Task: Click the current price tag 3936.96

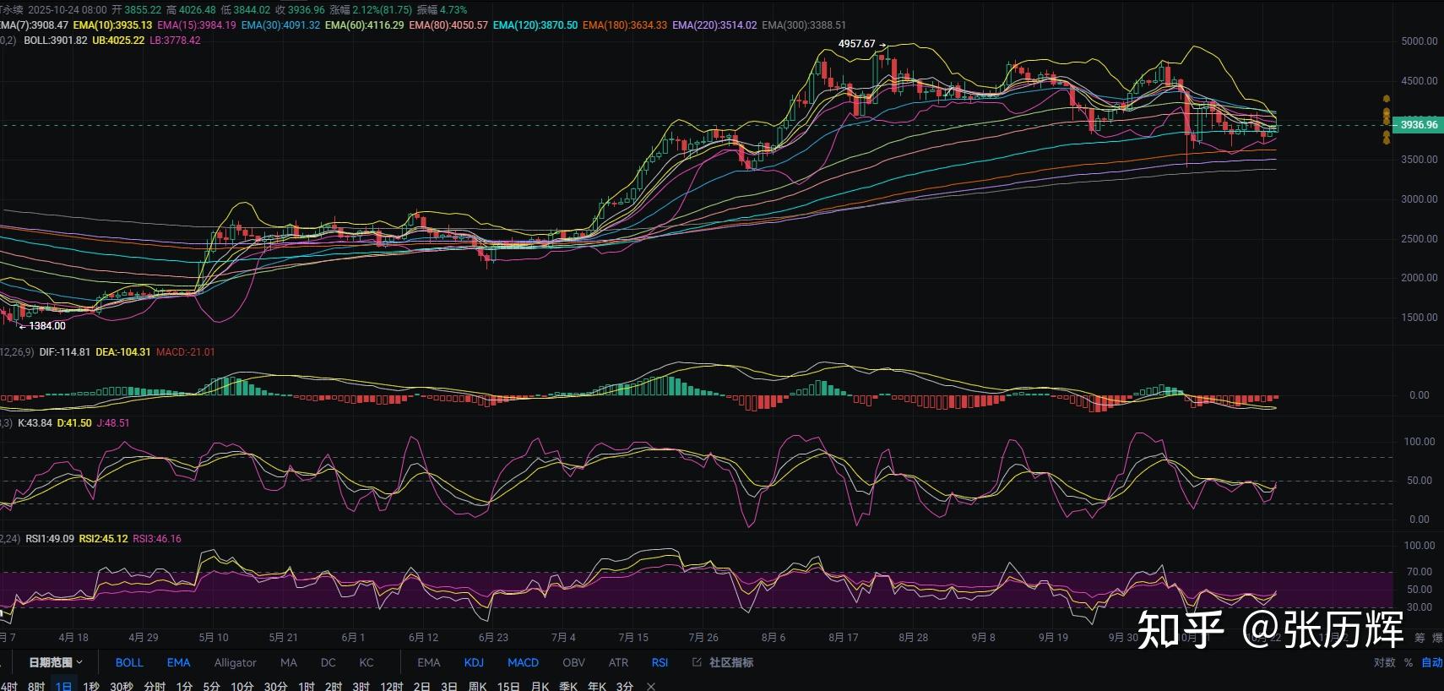Action: [x=1418, y=125]
